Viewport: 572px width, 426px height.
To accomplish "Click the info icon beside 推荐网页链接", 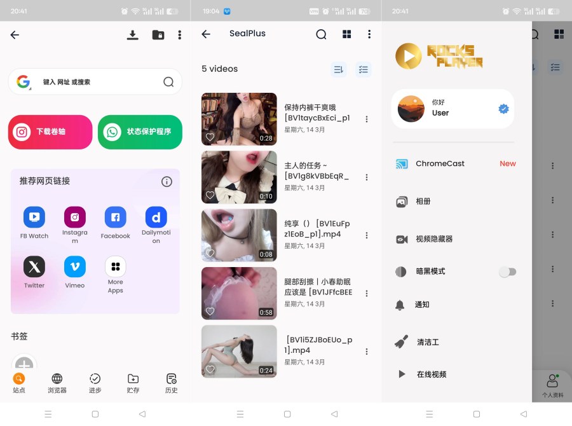I will [x=167, y=182].
